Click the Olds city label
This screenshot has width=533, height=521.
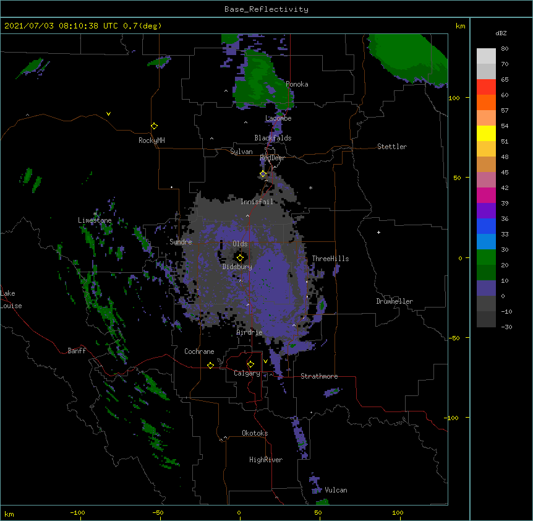point(240,244)
